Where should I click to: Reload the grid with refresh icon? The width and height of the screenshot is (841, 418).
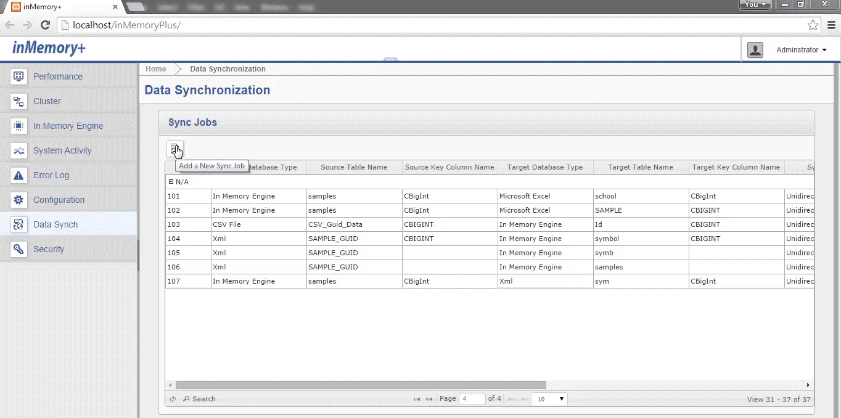pyautogui.click(x=173, y=399)
